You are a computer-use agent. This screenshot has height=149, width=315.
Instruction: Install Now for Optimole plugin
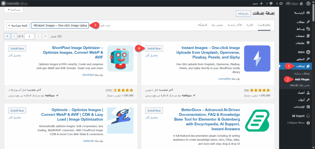17,111
